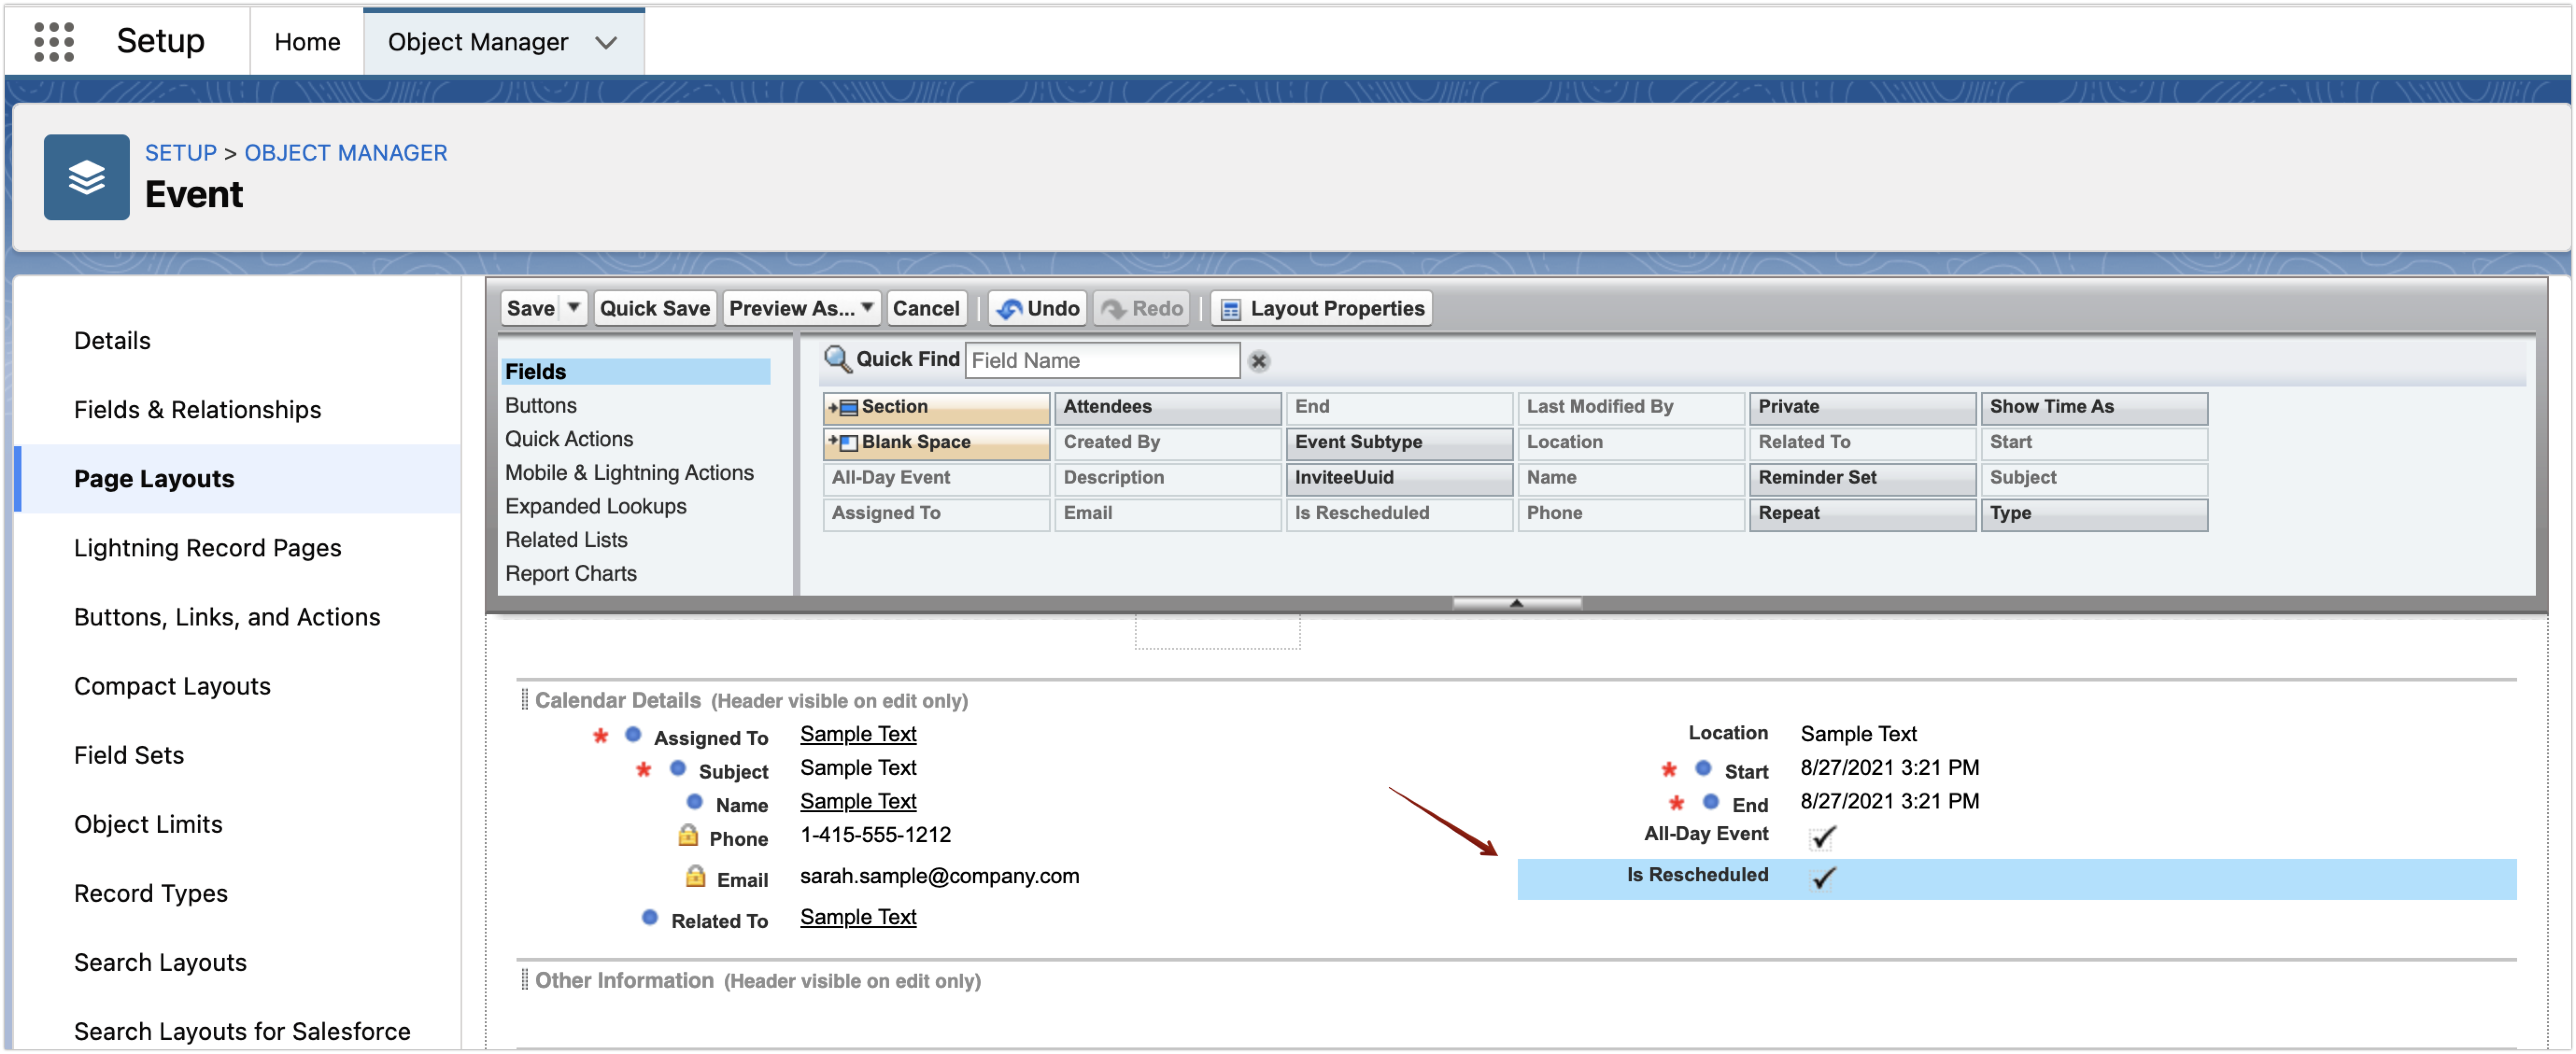2576x1054 pixels.
Task: Open Layout Properties icon
Action: coord(1231,309)
